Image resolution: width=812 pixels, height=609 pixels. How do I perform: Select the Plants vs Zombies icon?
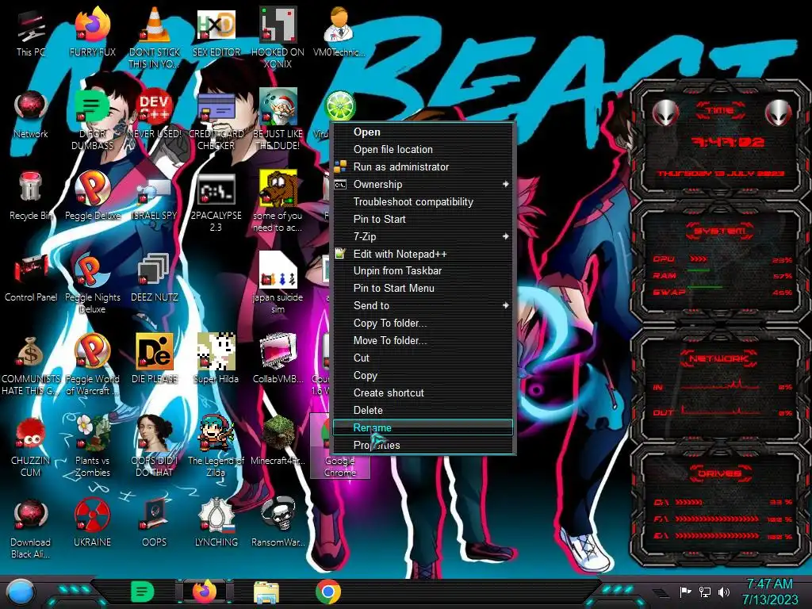(92, 446)
